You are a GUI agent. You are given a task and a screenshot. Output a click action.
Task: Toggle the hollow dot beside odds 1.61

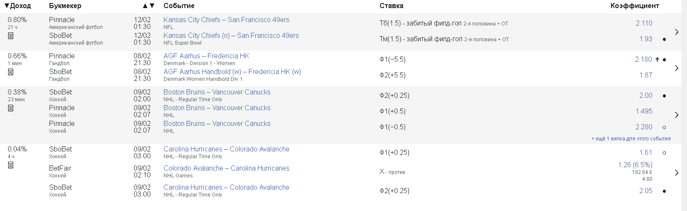[x=664, y=153]
